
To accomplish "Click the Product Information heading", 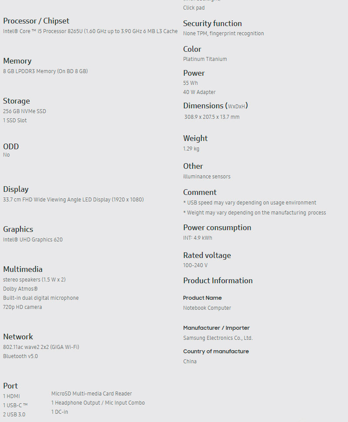I will tap(217, 281).
